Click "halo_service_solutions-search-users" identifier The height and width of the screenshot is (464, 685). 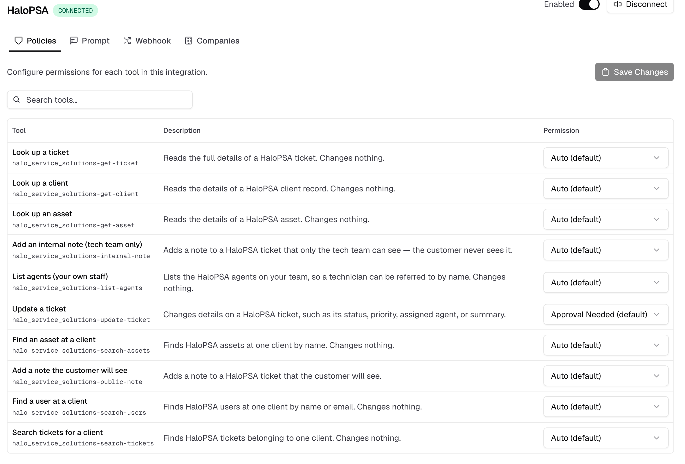[x=79, y=412]
